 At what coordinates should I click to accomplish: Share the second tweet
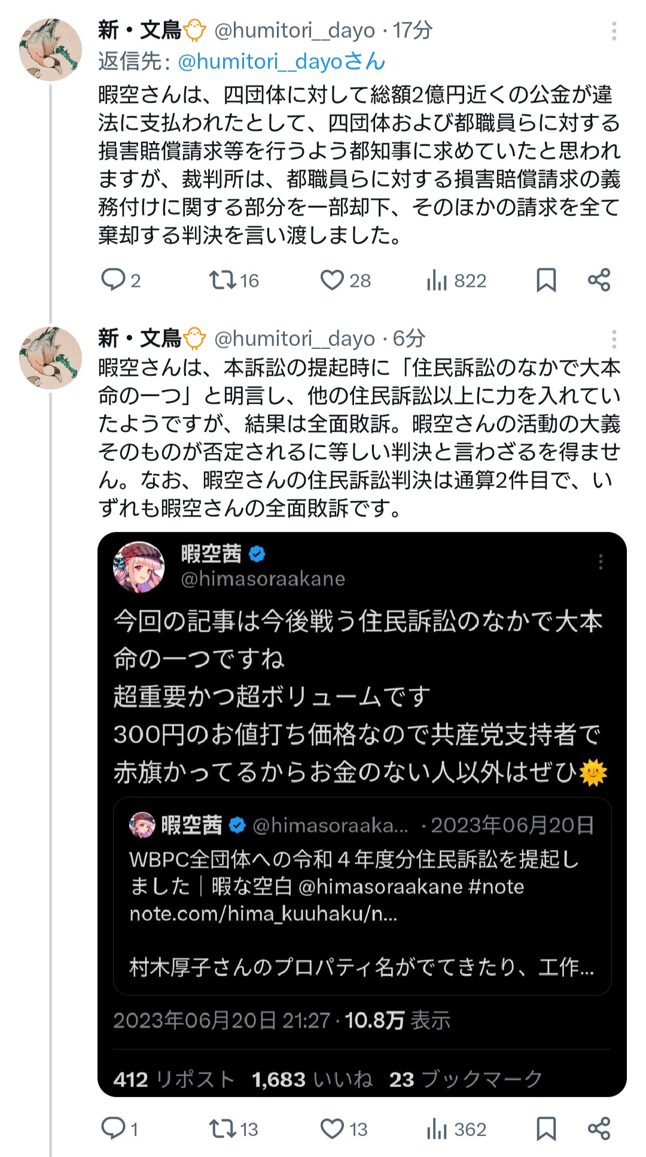[599, 1129]
